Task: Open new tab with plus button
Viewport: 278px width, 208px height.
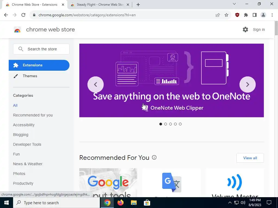Action: (x=138, y=5)
